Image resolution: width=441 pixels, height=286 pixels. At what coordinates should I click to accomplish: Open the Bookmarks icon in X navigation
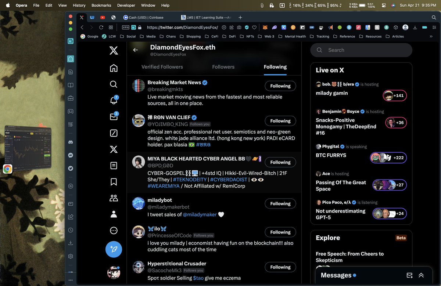tap(114, 182)
